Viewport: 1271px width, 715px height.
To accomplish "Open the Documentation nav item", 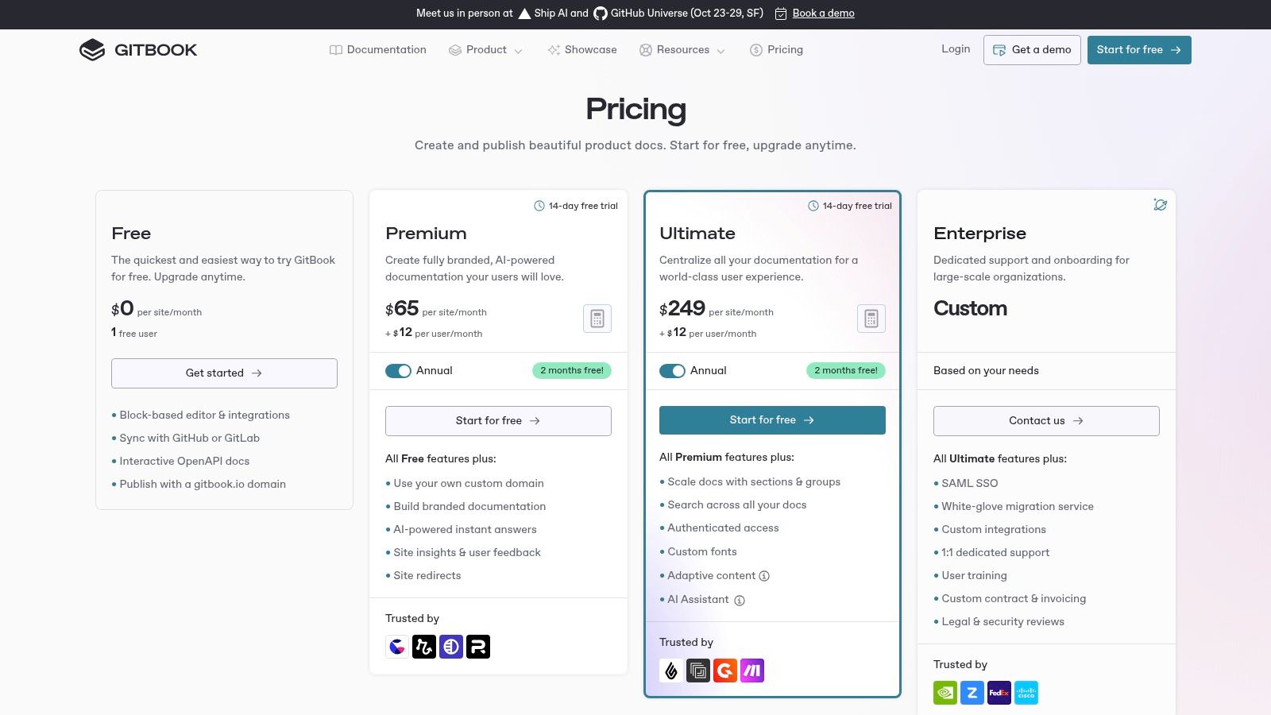I will point(378,50).
